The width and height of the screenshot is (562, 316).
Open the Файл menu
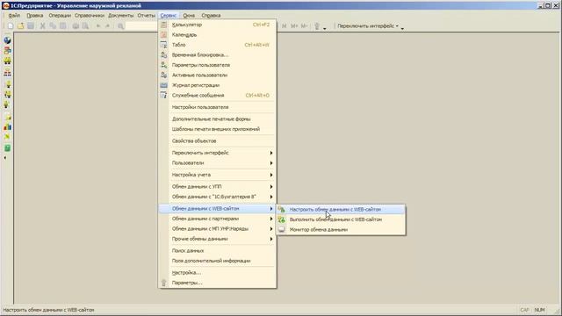14,16
